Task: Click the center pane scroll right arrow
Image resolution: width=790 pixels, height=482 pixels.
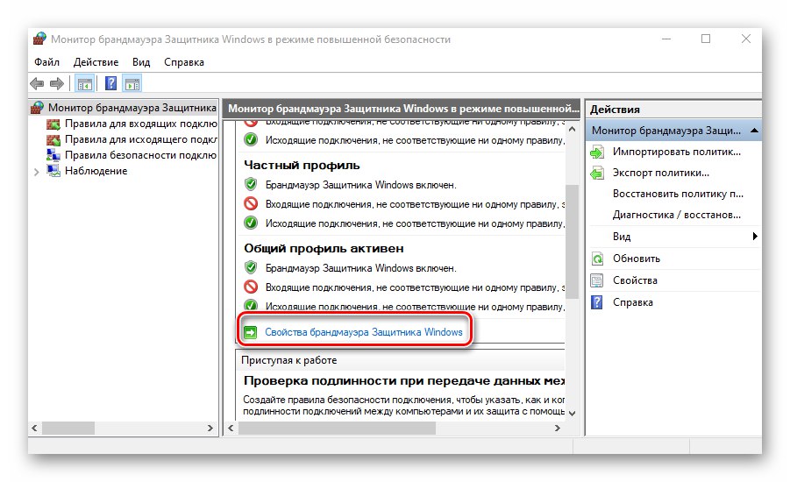Action: tap(558, 429)
